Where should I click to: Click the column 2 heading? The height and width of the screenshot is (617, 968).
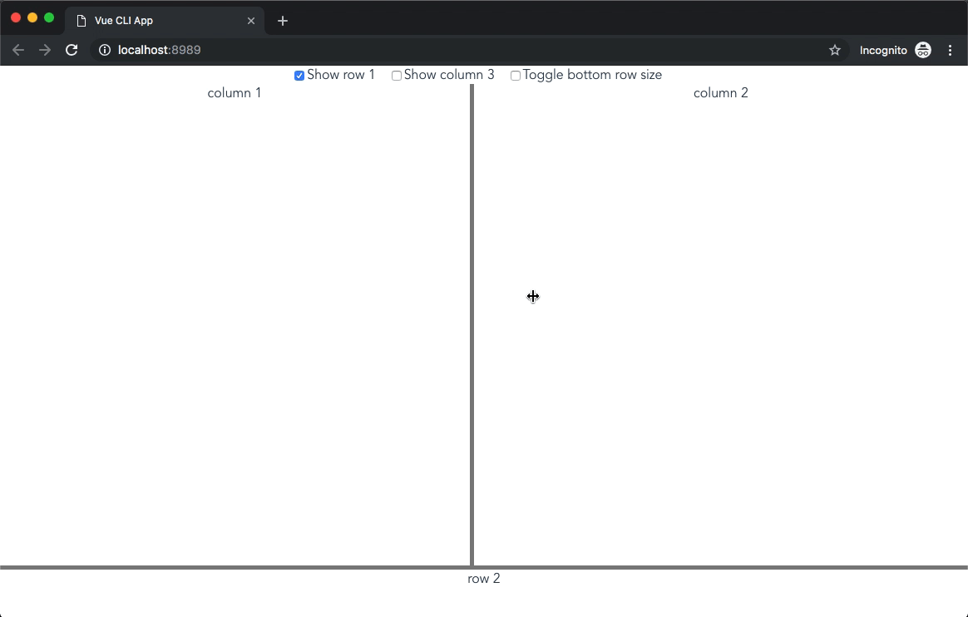721,92
